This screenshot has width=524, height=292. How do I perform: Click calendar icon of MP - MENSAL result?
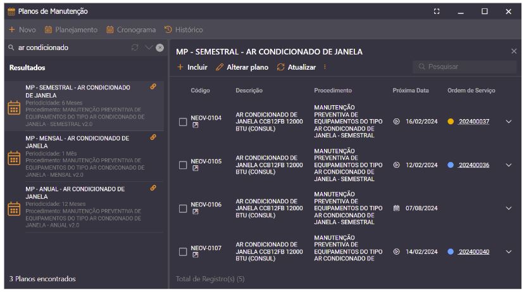[x=14, y=158]
